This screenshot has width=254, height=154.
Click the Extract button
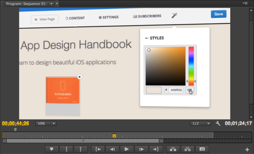coord(188,149)
